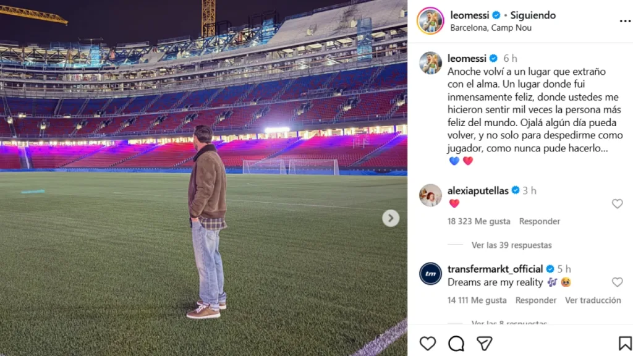Save the post with the bookmark icon
Viewport: 633px width, 356px height.
625,343
